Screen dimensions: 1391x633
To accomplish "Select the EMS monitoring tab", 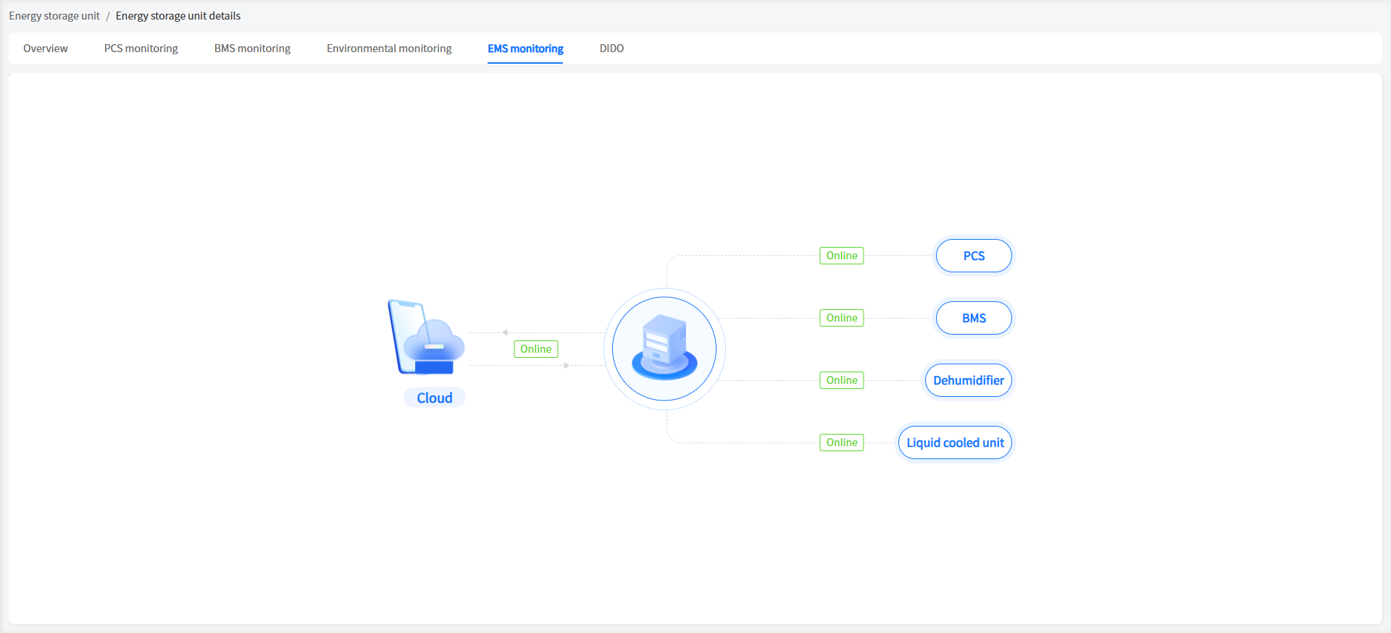I will 525,49.
